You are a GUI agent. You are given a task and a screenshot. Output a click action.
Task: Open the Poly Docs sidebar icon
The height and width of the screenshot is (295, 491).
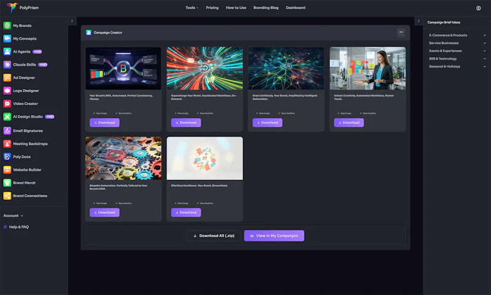coord(7,157)
